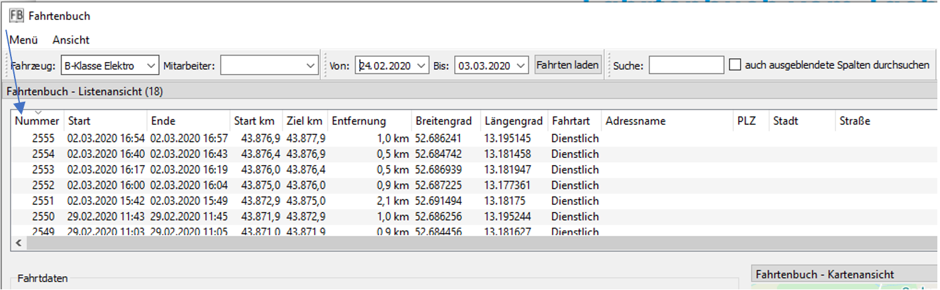Open the Von date picker dropdown
Screen dimensions: 940x290
(422, 65)
